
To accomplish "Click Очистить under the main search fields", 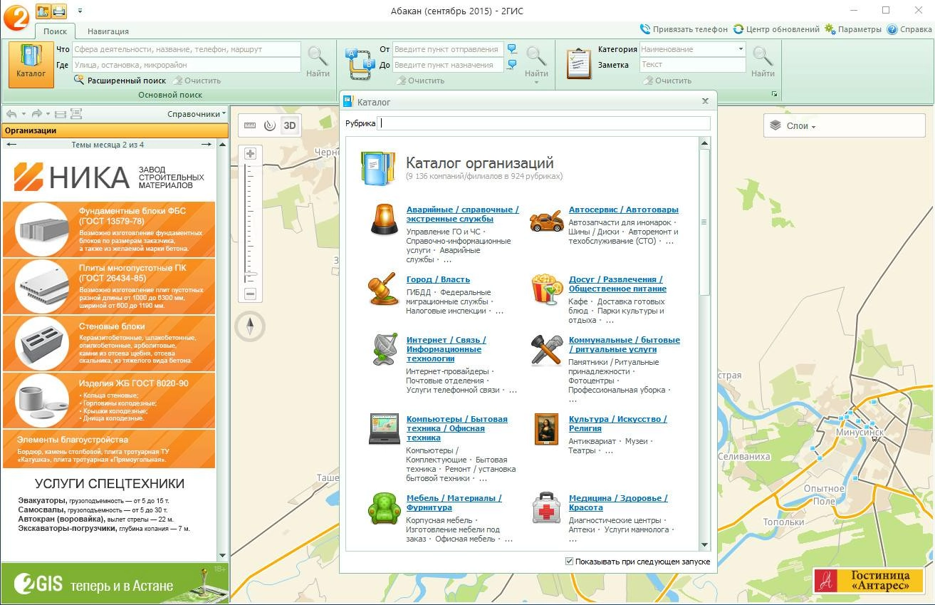I will coord(197,81).
